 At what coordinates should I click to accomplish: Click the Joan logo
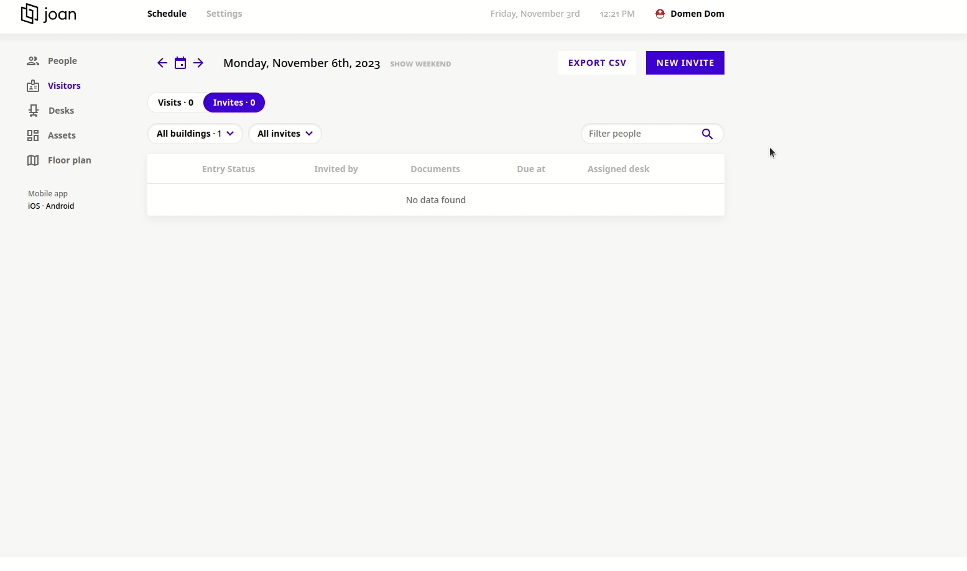coord(49,14)
